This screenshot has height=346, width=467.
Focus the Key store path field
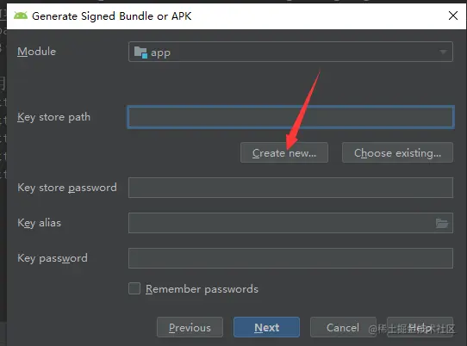[x=290, y=117]
